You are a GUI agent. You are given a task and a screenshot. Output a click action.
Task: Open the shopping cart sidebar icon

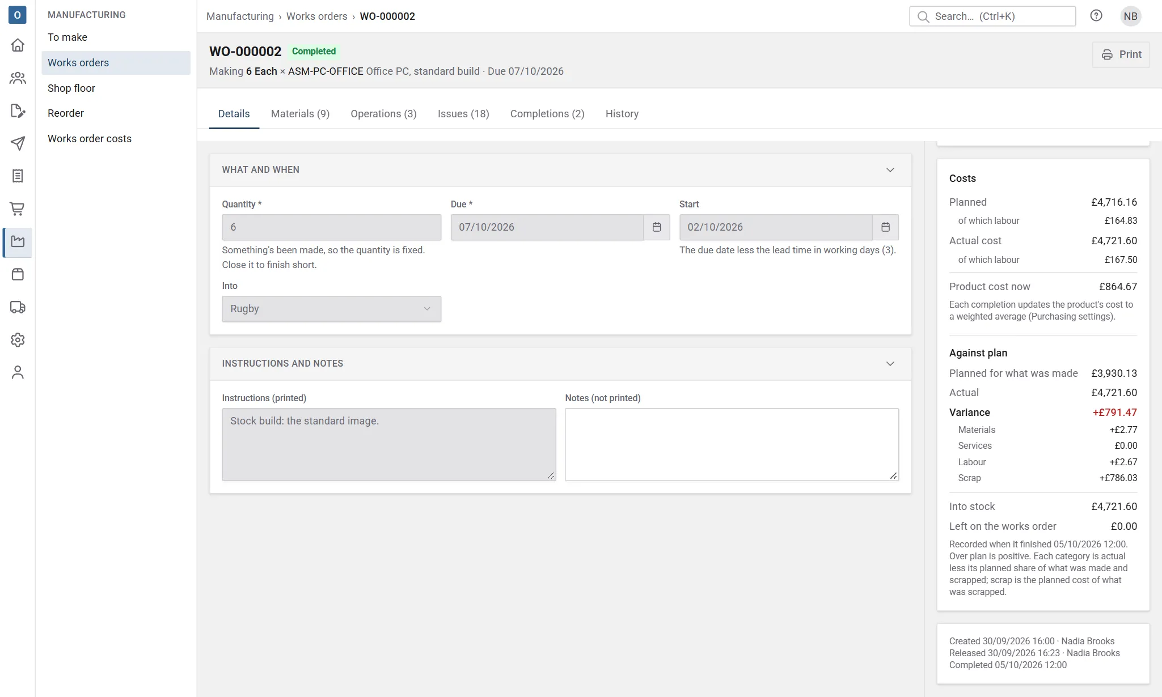(x=18, y=209)
